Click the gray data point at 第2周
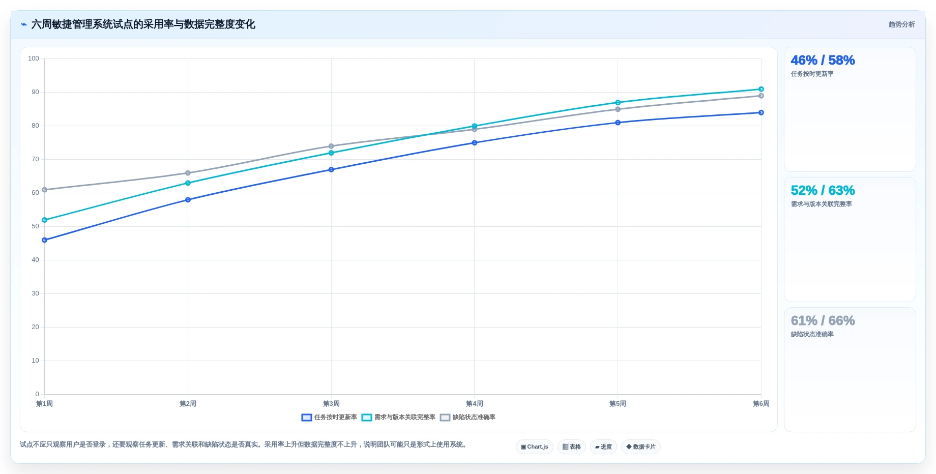This screenshot has height=474, width=936. click(188, 173)
